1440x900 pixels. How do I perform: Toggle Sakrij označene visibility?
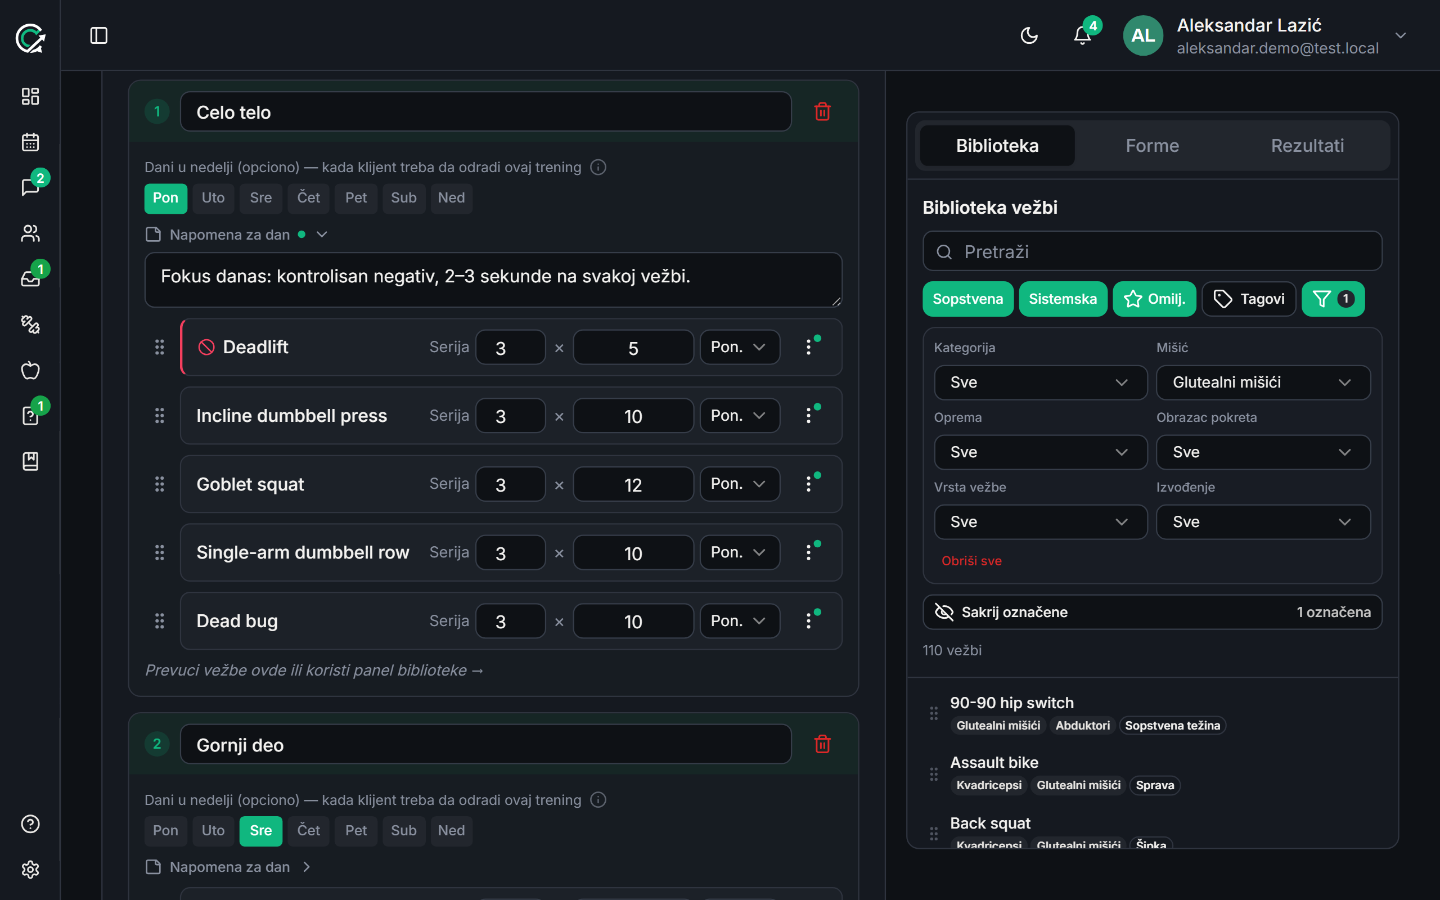(x=1152, y=612)
